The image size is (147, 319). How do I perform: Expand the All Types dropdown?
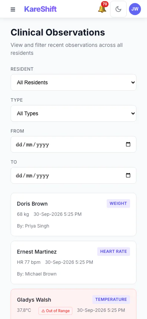73,113
